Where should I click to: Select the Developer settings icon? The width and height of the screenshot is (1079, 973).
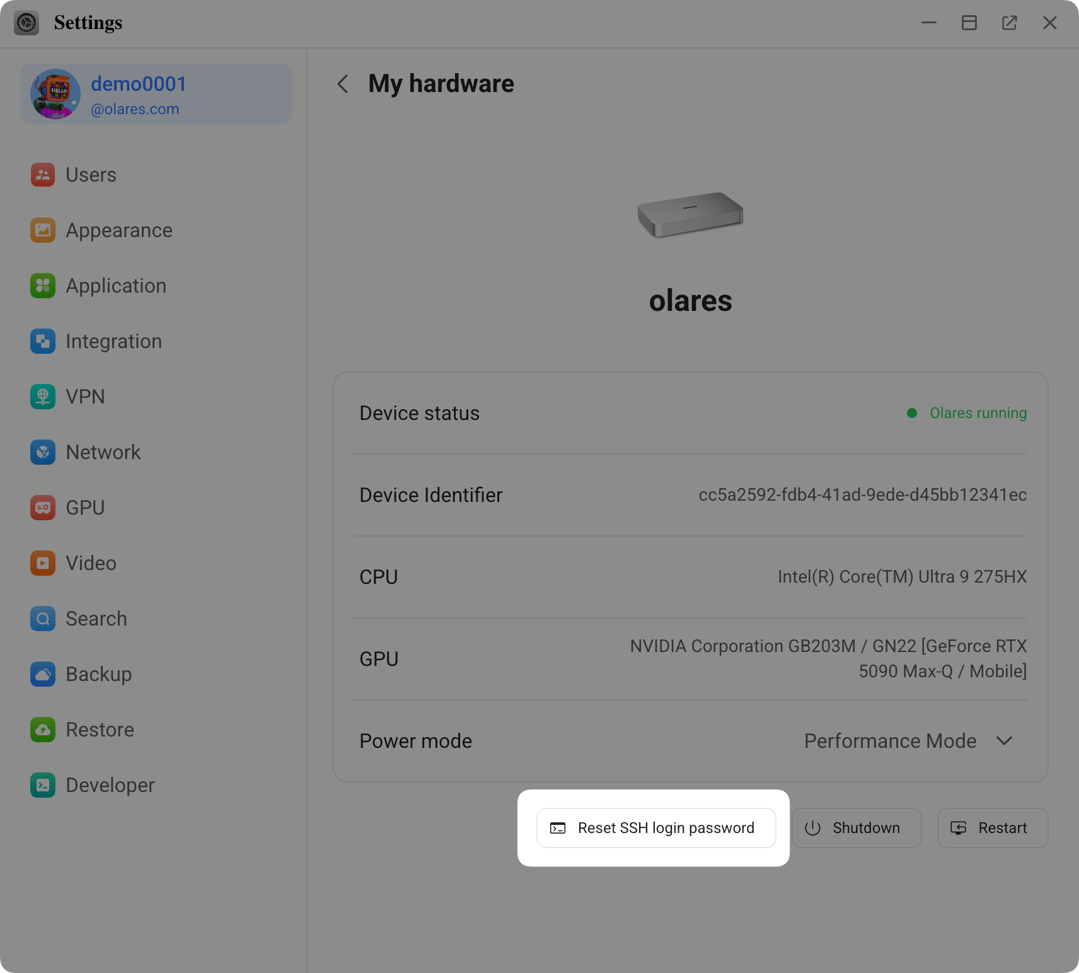coord(42,785)
